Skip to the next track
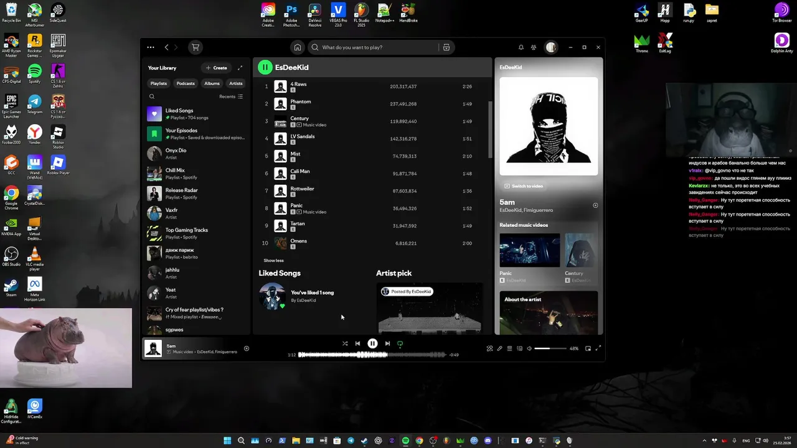797x448 pixels. (387, 343)
